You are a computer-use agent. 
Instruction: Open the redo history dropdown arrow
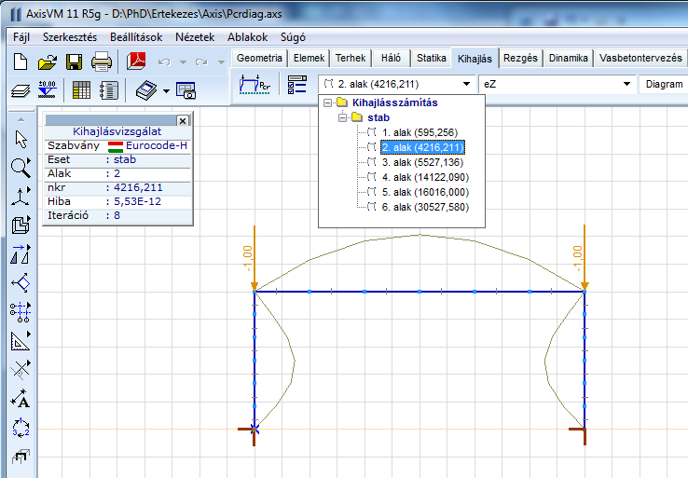click(x=221, y=62)
